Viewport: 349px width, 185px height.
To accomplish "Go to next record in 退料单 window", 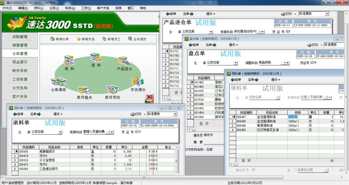I will 35,114.
